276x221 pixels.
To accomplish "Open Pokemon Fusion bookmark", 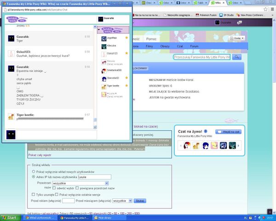I will tap(206, 15).
